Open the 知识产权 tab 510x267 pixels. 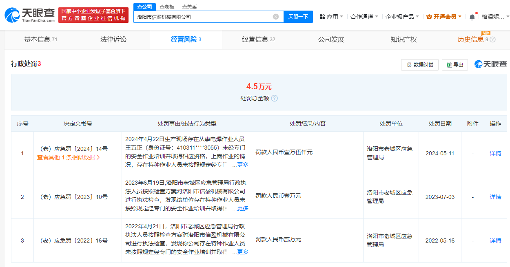404,40
